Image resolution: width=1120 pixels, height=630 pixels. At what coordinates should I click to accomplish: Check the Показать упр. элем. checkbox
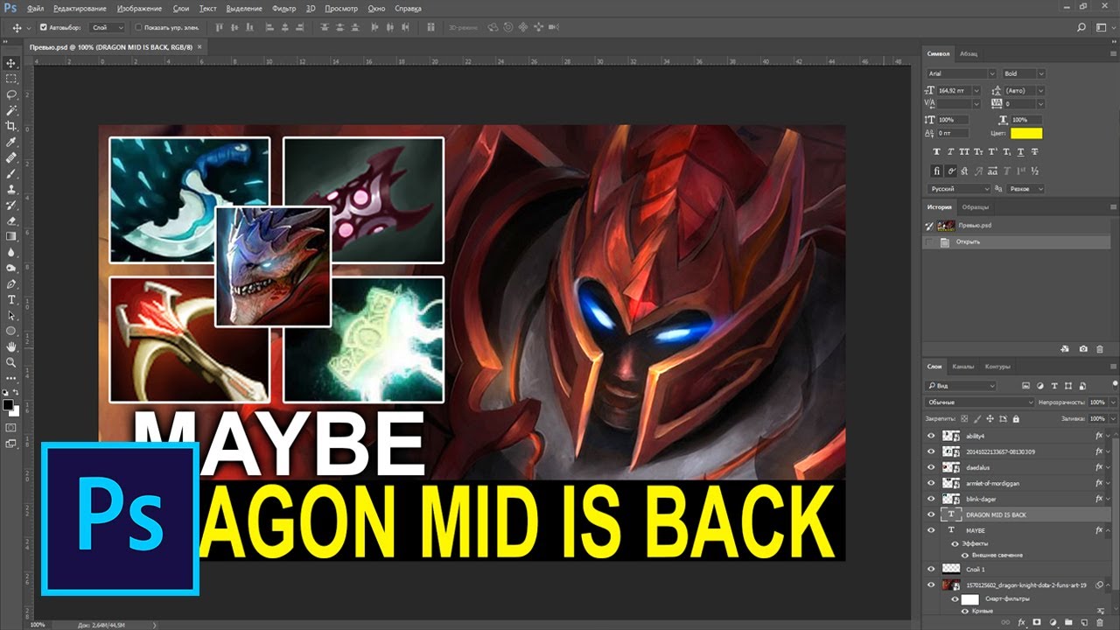coord(138,27)
